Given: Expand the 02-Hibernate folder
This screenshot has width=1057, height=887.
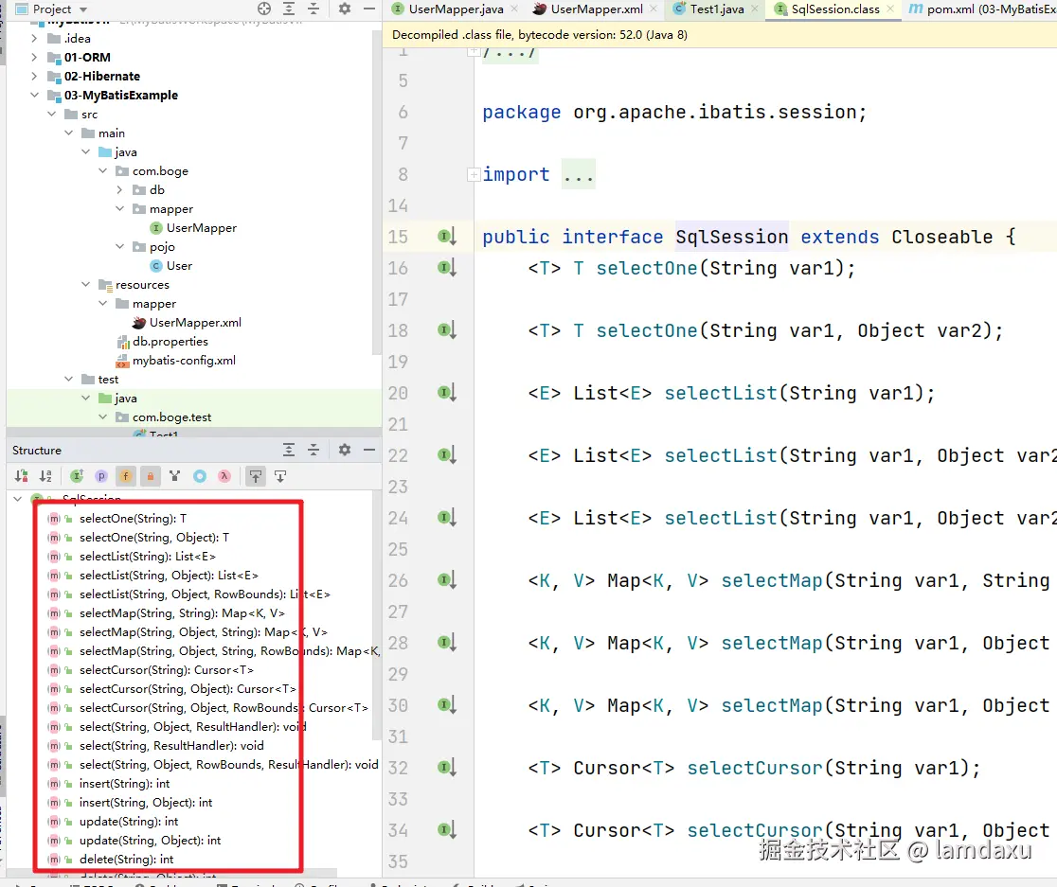Looking at the screenshot, I should pyautogui.click(x=35, y=77).
